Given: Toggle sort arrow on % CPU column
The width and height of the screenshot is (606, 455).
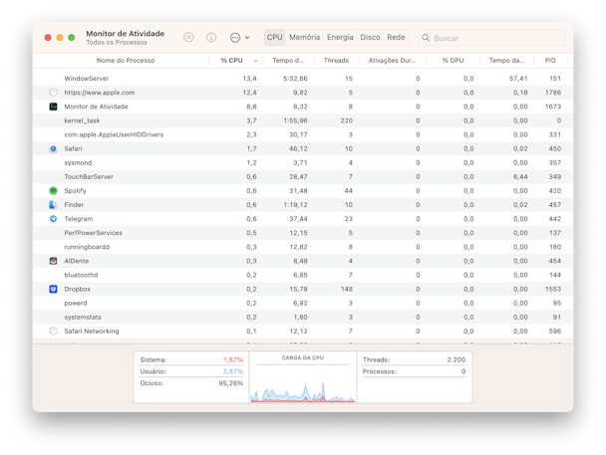Looking at the screenshot, I should tap(255, 61).
